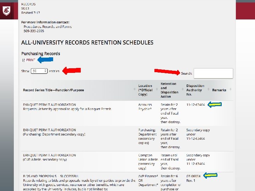Select the Bids and Proposals Successful row

[127, 181]
